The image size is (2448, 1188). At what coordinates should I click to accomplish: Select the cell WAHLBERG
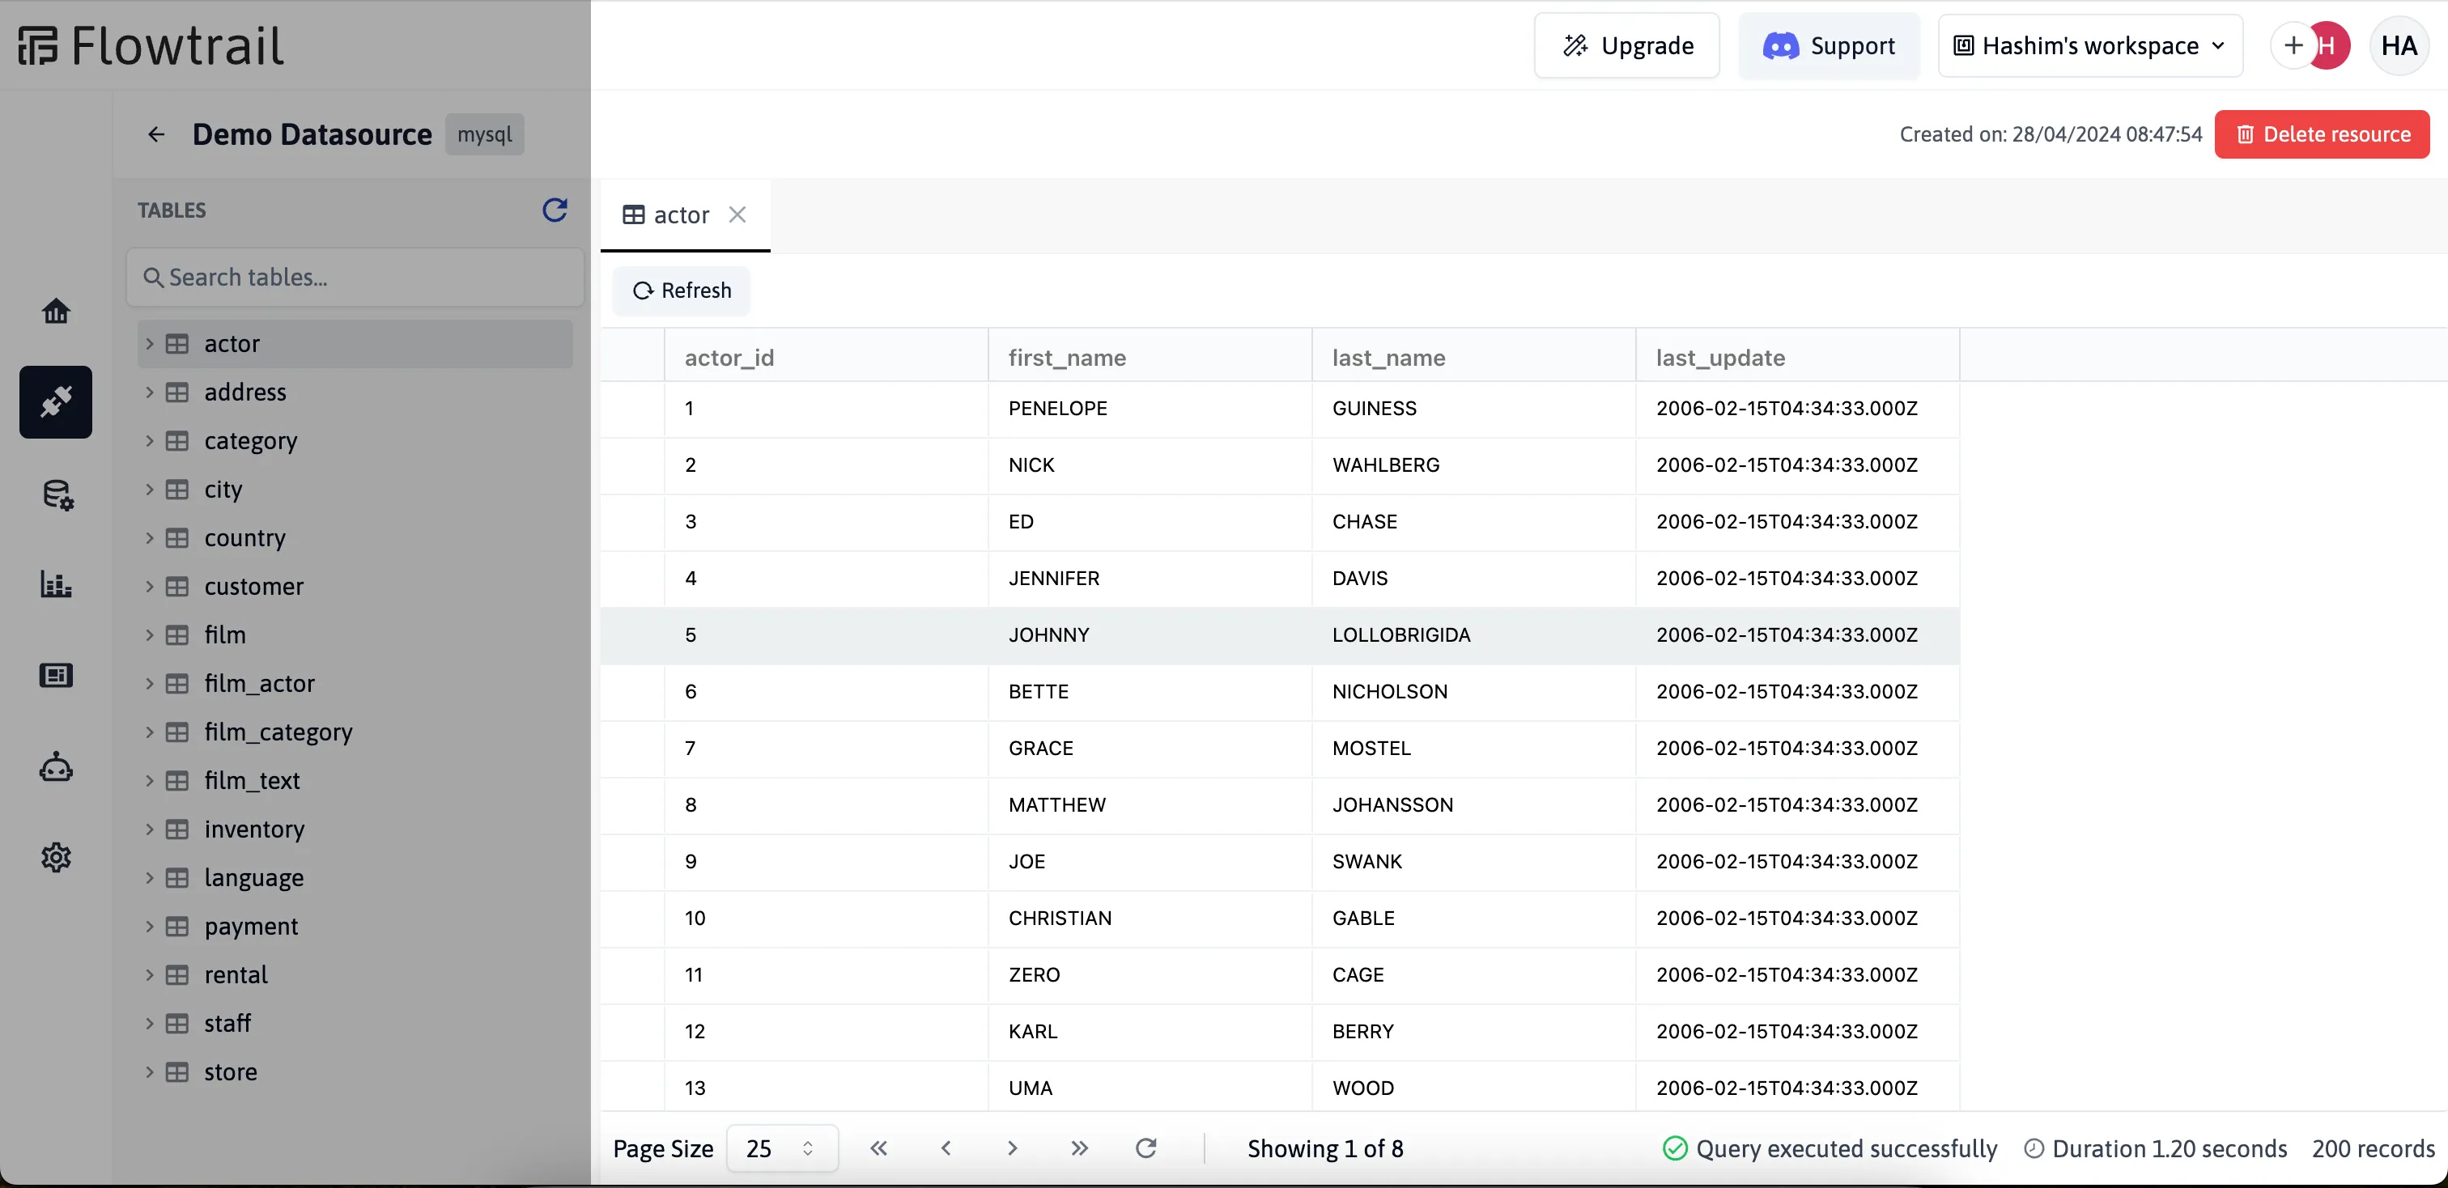click(1474, 465)
